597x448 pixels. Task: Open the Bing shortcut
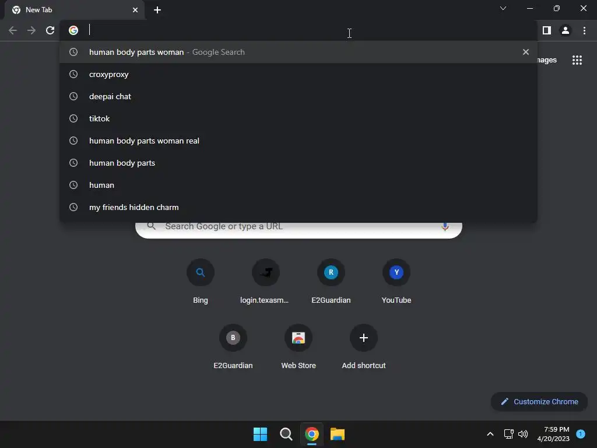(201, 282)
